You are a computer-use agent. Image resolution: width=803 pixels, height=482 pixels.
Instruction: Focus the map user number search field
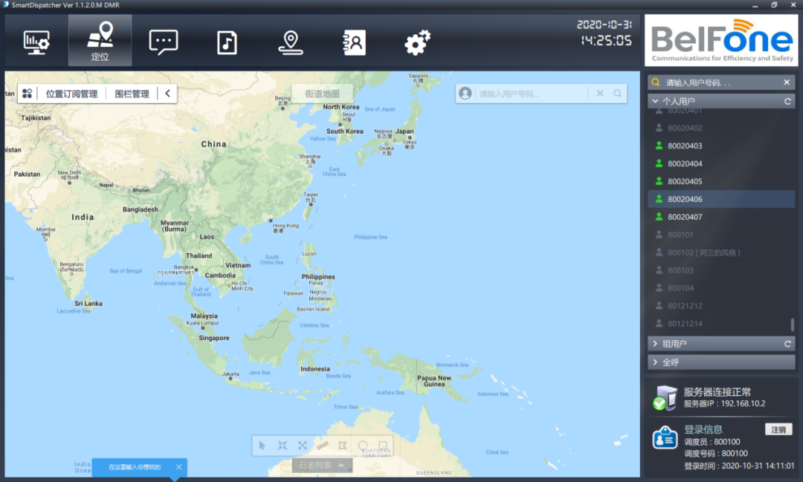coord(531,94)
